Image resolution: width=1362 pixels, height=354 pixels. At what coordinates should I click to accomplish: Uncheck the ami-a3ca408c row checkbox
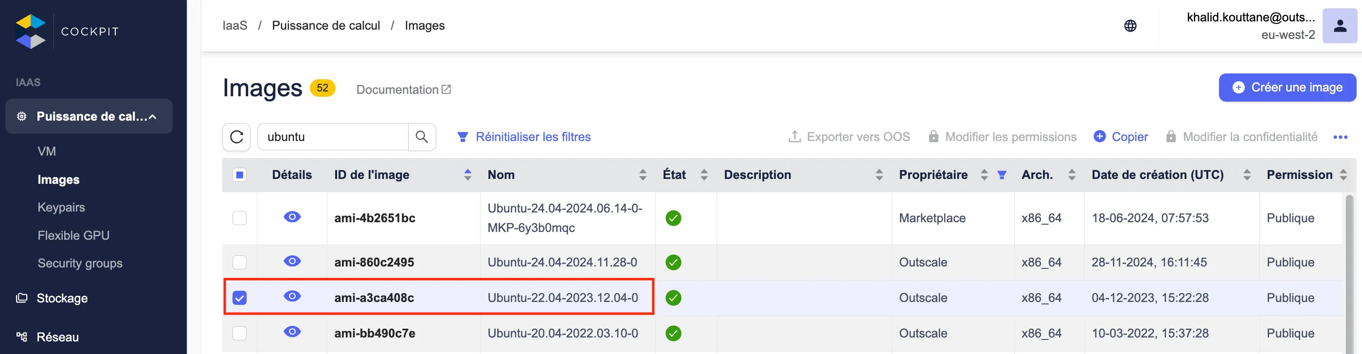pyautogui.click(x=239, y=298)
